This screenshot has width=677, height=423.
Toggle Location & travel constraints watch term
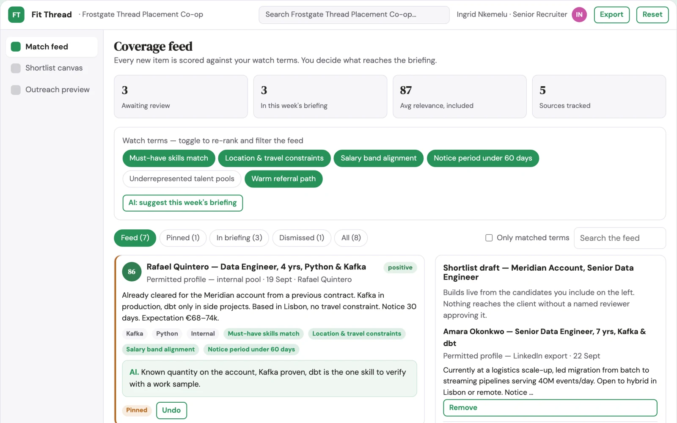(274, 158)
